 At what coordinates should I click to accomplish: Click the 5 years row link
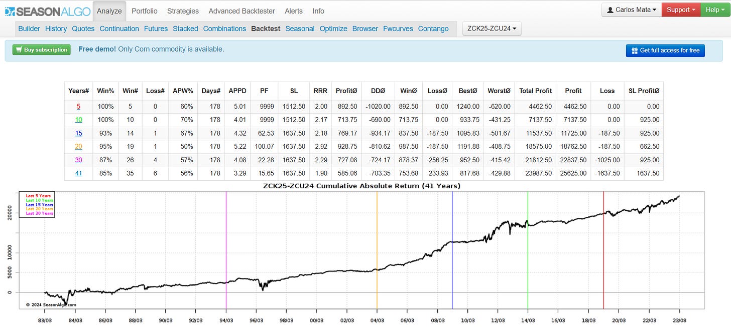coord(78,107)
